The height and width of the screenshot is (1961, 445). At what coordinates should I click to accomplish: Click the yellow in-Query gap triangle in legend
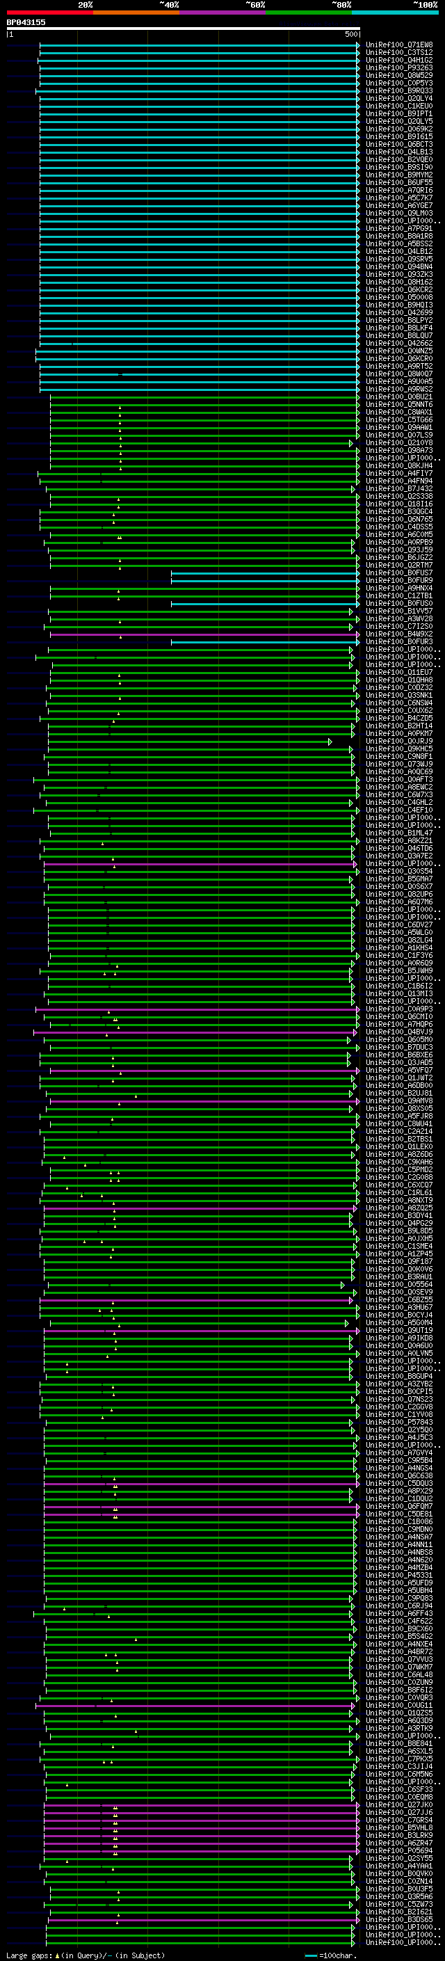tap(57, 1955)
